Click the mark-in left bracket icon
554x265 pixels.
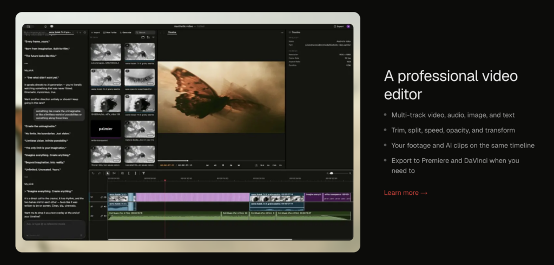tap(129, 173)
